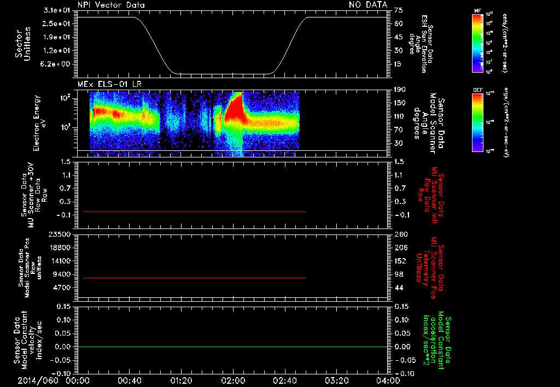The image size is (560, 387).
Task: Click the 2014/060 date label
Action: (x=38, y=380)
